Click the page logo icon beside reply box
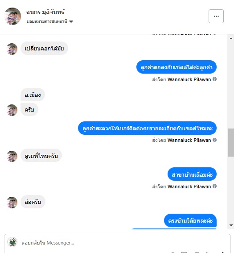Image resolution: width=234 pixels, height=253 pixels. 12,242
